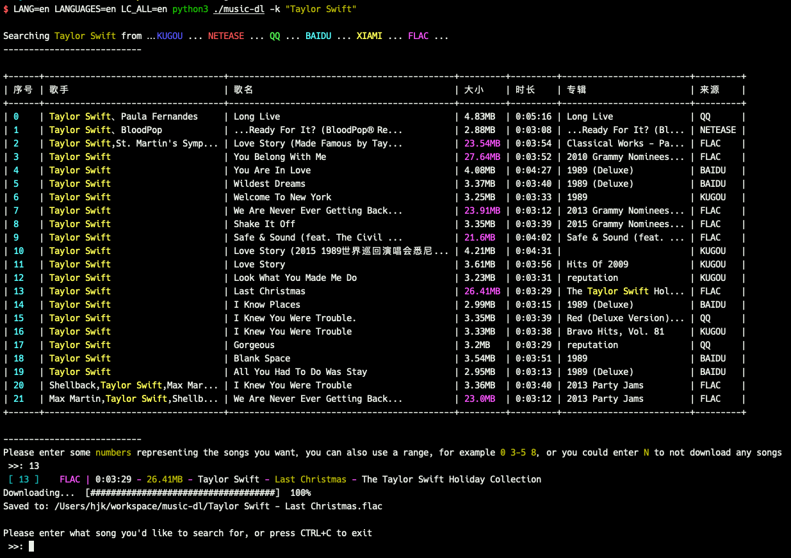Click the song title "Long Live"
This screenshot has height=558, width=791.
(x=257, y=116)
